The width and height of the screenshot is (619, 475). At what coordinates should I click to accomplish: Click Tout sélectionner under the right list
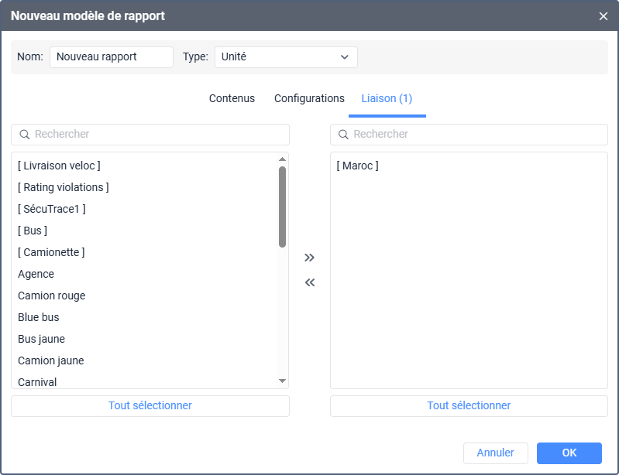tap(469, 406)
